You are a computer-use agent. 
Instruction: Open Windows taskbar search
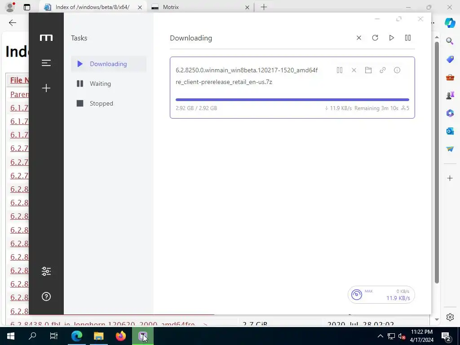coord(32,336)
